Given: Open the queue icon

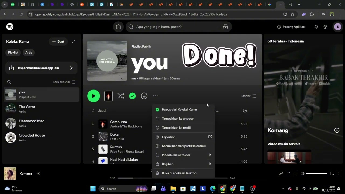Looking at the screenshot, I should click(288, 174).
